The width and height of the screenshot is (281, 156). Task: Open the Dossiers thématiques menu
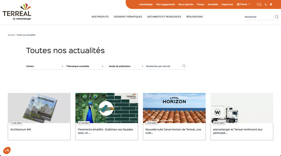128,17
